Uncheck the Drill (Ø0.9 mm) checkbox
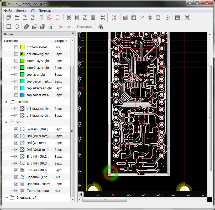 pyautogui.click(x=16, y=136)
